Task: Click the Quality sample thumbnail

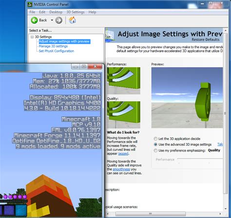Action: click(x=124, y=115)
